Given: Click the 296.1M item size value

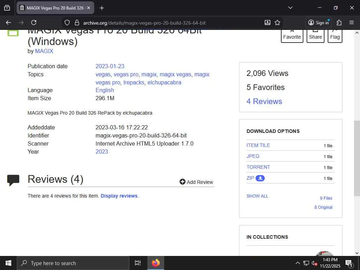Looking at the screenshot, I should point(105,98).
